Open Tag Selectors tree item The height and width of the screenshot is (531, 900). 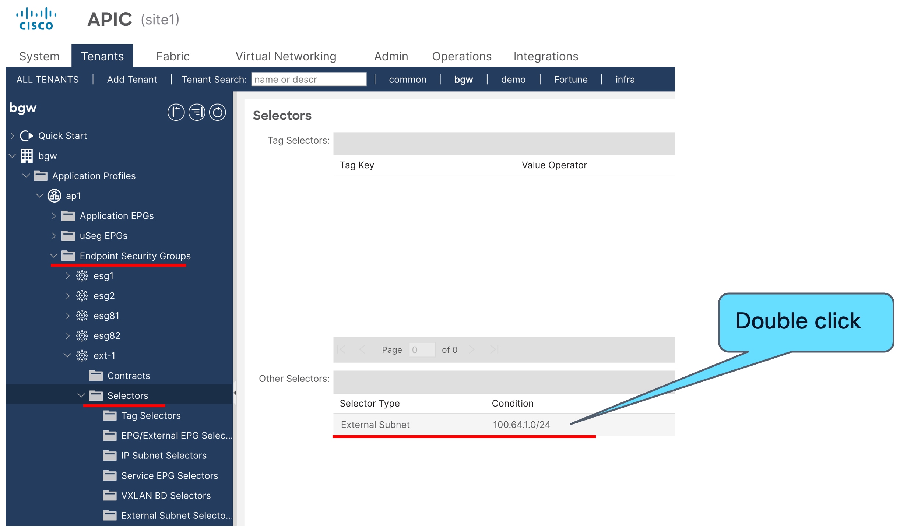pyautogui.click(x=151, y=415)
